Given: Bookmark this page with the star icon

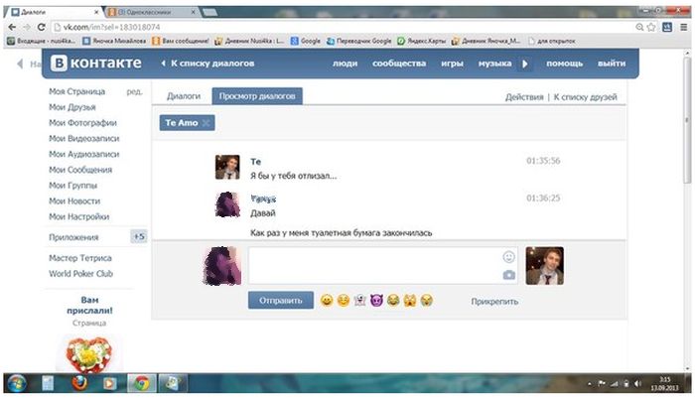Looking at the screenshot, I should click(x=652, y=27).
